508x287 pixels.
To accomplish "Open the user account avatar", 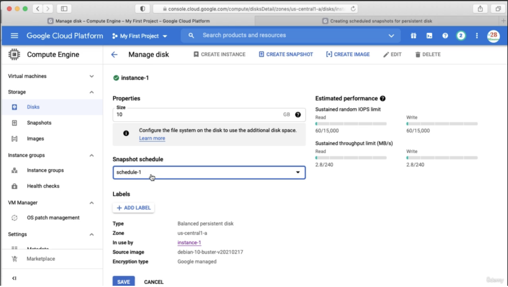I will 493,36.
